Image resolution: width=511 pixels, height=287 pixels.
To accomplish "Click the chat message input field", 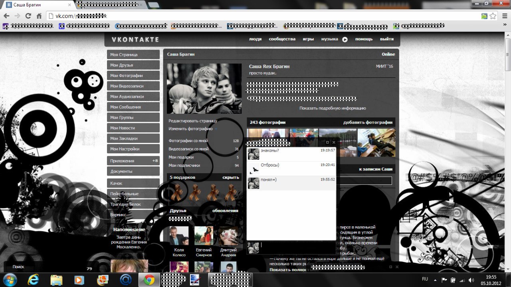I will [x=298, y=247].
